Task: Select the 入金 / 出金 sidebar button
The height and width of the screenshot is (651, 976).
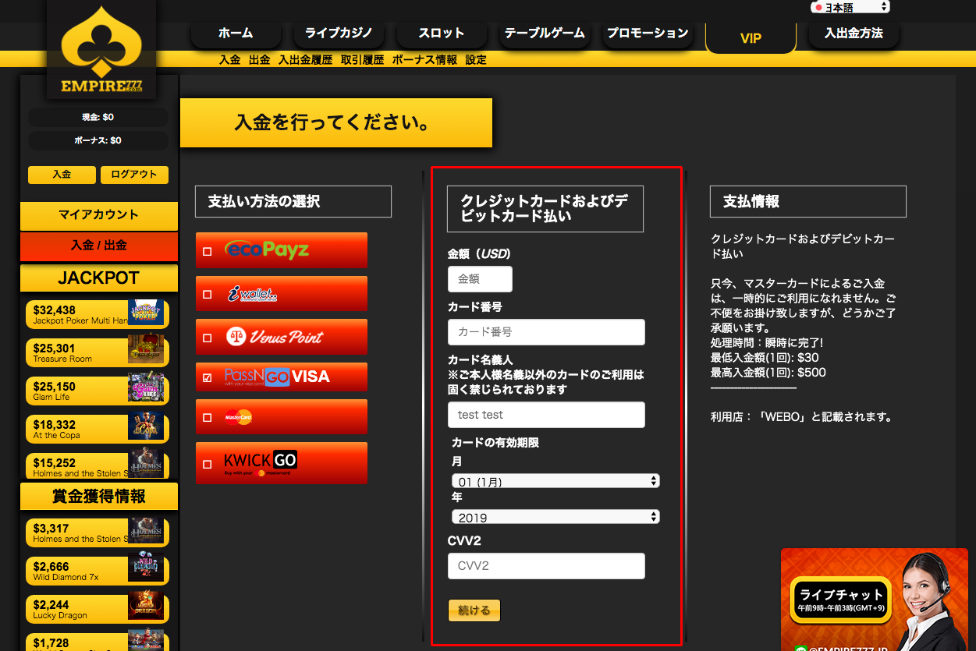Action: point(99,246)
